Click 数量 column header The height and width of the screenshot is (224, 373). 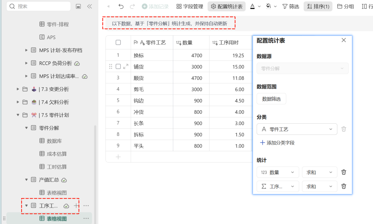click(191, 43)
